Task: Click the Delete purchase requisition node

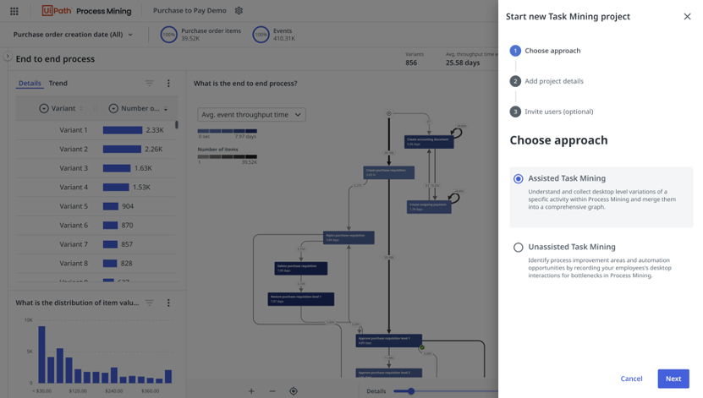Action: click(x=301, y=268)
